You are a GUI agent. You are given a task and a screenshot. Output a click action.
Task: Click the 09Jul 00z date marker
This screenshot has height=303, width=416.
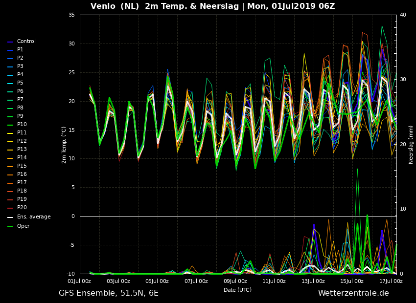click(x=235, y=281)
